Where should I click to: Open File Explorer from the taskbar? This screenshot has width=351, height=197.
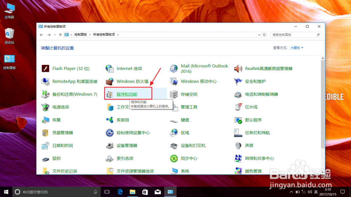tap(133, 192)
